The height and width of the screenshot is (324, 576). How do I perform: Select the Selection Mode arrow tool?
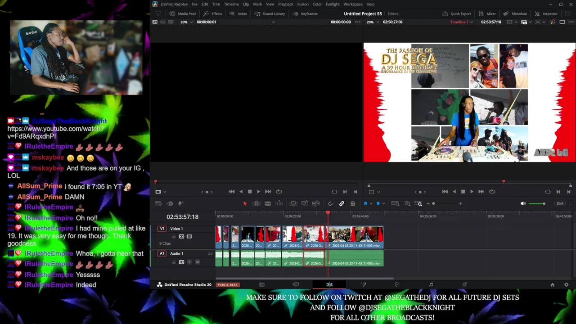[x=245, y=204]
